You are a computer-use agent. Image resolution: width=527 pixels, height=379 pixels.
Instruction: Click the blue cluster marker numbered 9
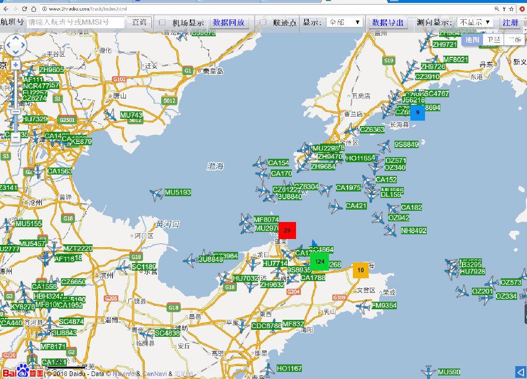[x=417, y=112]
